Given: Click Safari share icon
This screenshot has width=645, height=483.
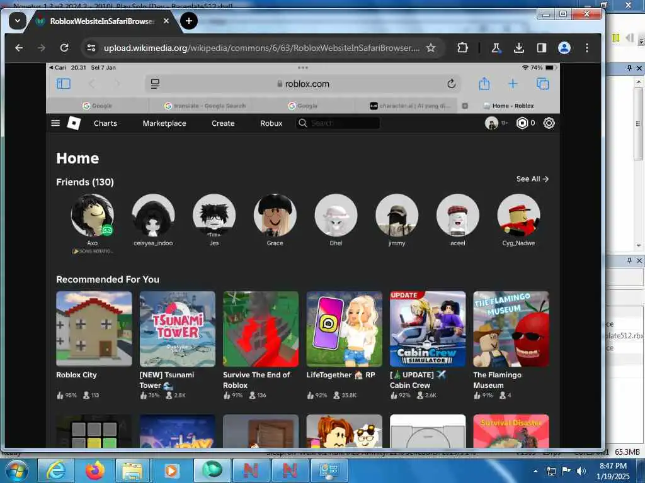Looking at the screenshot, I should 484,84.
